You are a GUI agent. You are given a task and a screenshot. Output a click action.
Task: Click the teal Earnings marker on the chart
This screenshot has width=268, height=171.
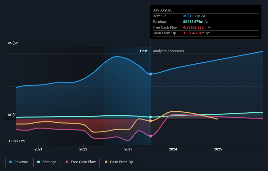point(150,117)
